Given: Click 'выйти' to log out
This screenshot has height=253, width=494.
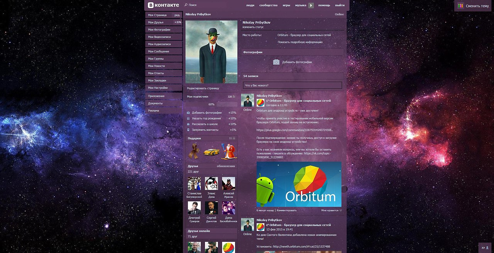Looking at the screenshot, I should pos(340,5).
